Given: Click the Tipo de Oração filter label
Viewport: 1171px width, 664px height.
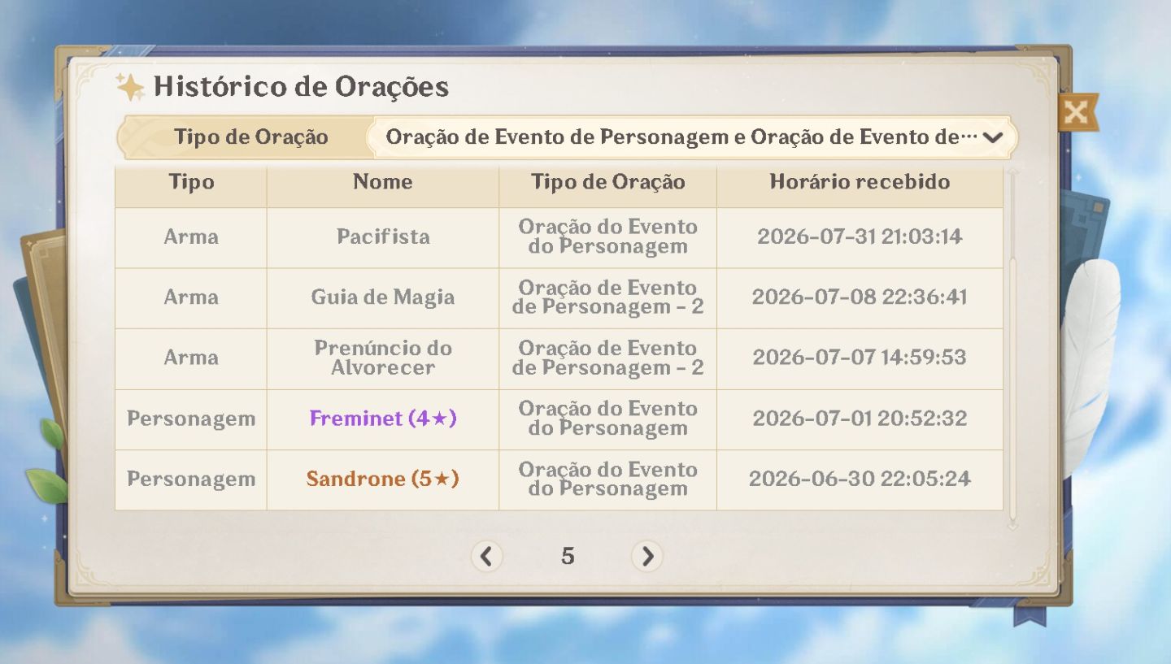Looking at the screenshot, I should coord(250,137).
